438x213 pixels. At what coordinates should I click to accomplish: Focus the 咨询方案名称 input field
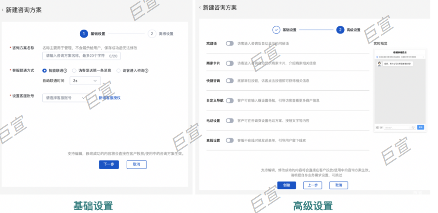[x=81, y=56]
